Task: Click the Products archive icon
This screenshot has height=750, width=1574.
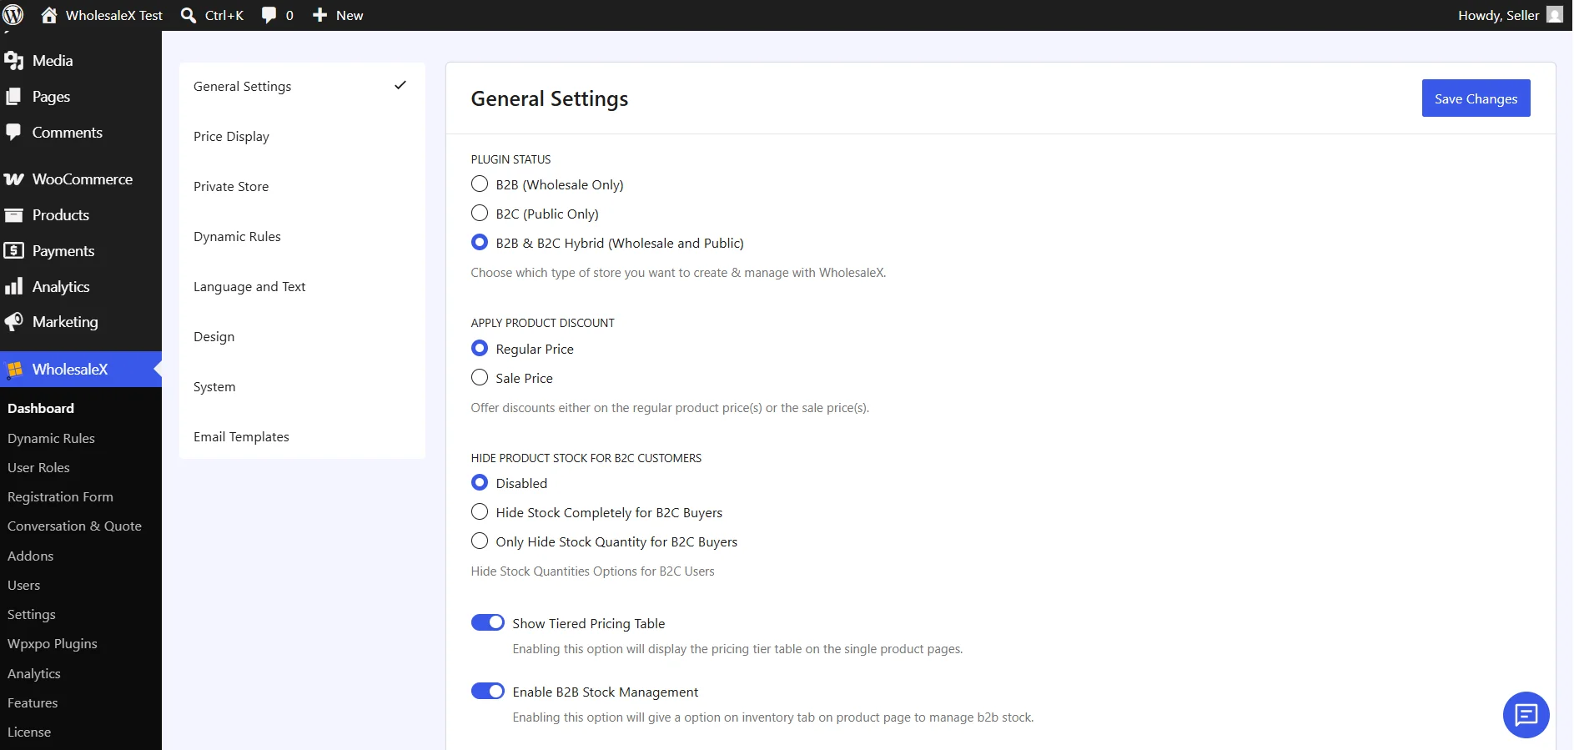Action: [x=13, y=215]
